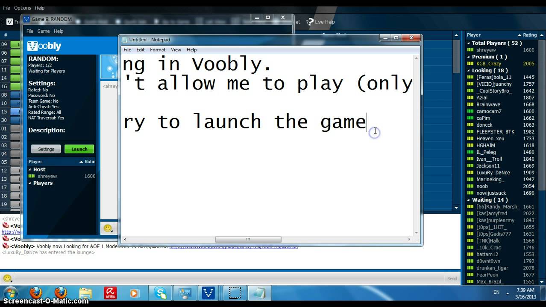Open Notepad View menu
This screenshot has height=307, width=546.
click(176, 49)
